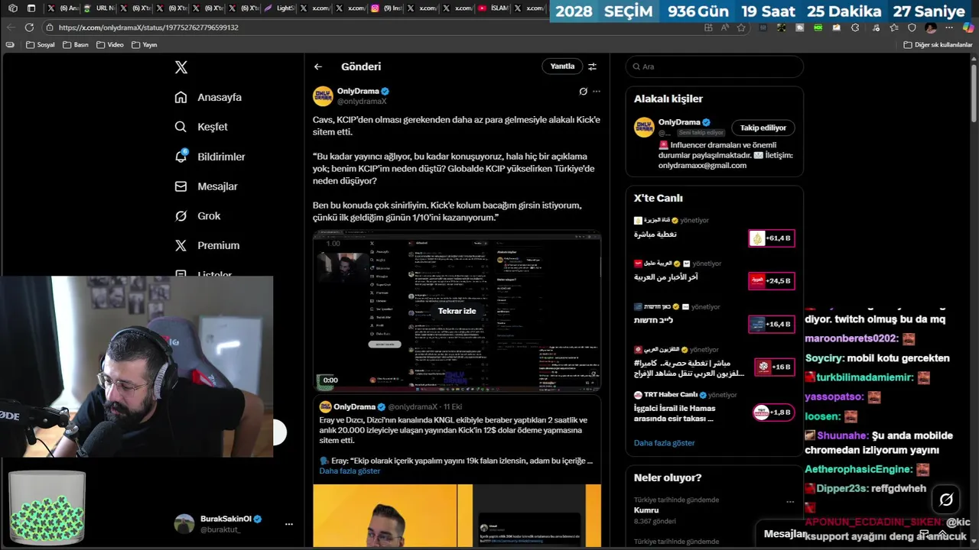
Task: Open browser profile avatar
Action: pyautogui.click(x=931, y=27)
